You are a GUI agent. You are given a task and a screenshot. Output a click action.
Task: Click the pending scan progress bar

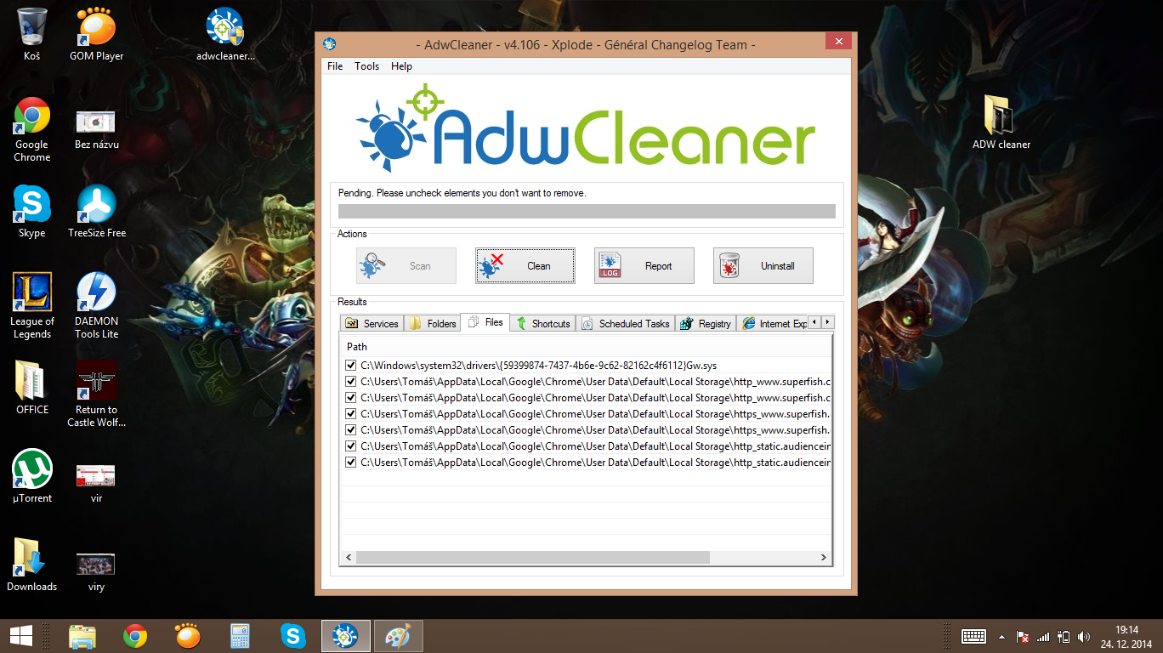tap(587, 212)
